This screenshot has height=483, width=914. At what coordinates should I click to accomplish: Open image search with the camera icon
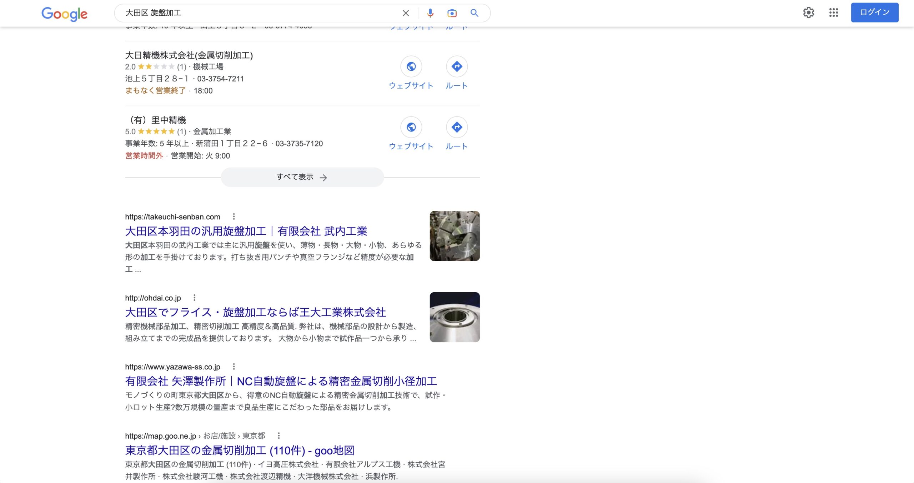pyautogui.click(x=452, y=13)
